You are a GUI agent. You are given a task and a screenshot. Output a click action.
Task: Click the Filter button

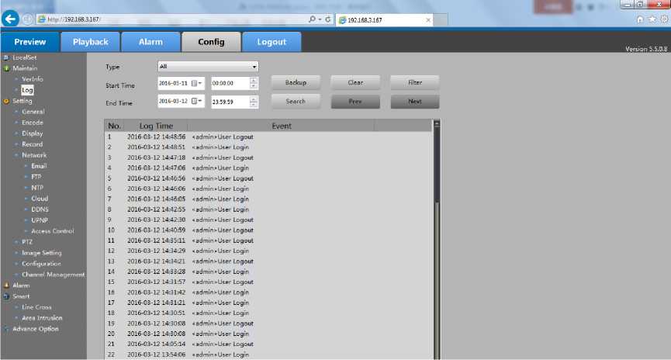pos(414,82)
